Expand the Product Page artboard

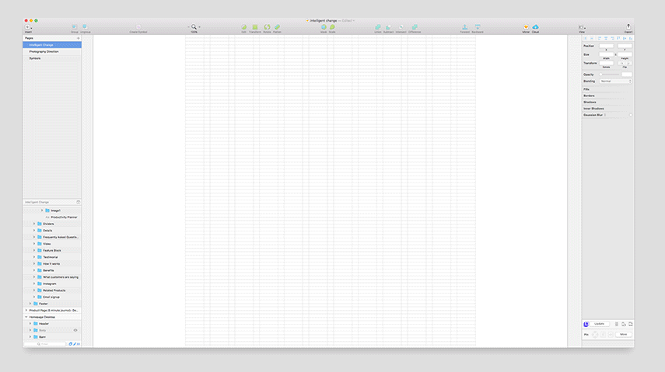pyautogui.click(x=26, y=310)
